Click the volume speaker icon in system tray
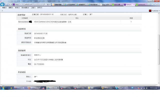The height and width of the screenshot is (97, 160). (x=147, y=88)
